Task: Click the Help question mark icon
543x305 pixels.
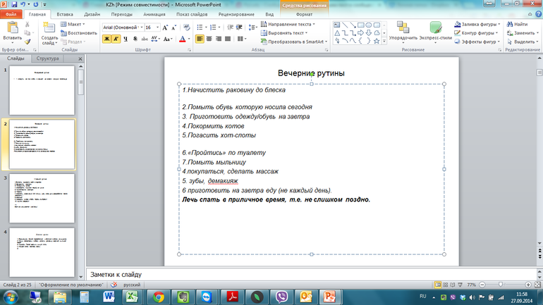Action: 537,14
